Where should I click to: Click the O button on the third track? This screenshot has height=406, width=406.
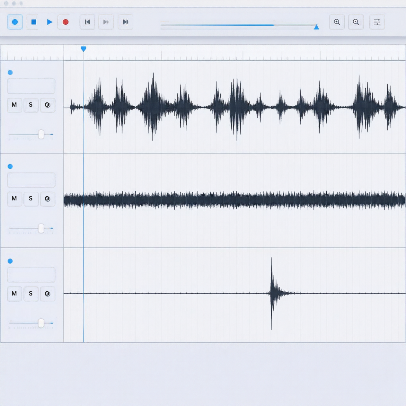coord(48,294)
